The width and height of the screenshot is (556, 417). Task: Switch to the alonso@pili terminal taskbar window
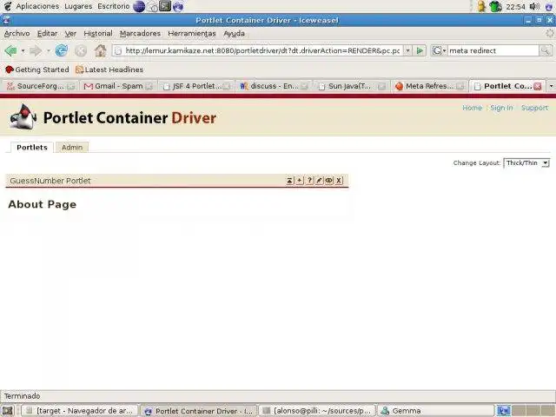click(316, 411)
